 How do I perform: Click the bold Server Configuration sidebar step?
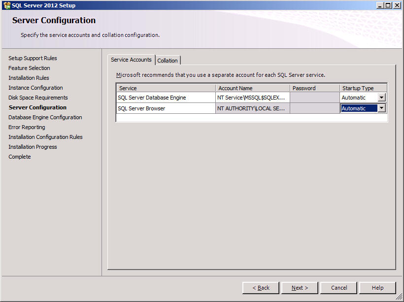[37, 107]
